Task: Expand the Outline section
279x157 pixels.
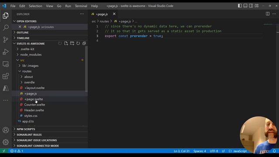Action: point(50,32)
